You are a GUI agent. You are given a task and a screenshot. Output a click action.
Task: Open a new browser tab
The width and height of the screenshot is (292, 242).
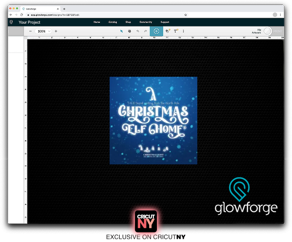tap(64, 9)
